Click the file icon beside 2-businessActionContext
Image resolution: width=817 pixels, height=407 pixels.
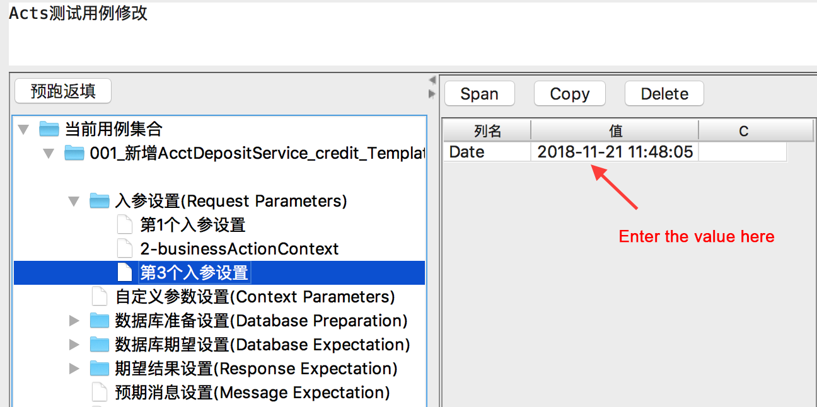pos(125,249)
